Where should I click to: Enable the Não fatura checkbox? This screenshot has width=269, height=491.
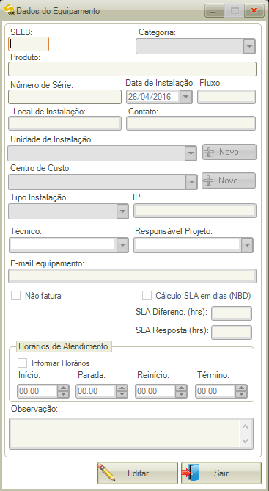(x=15, y=296)
